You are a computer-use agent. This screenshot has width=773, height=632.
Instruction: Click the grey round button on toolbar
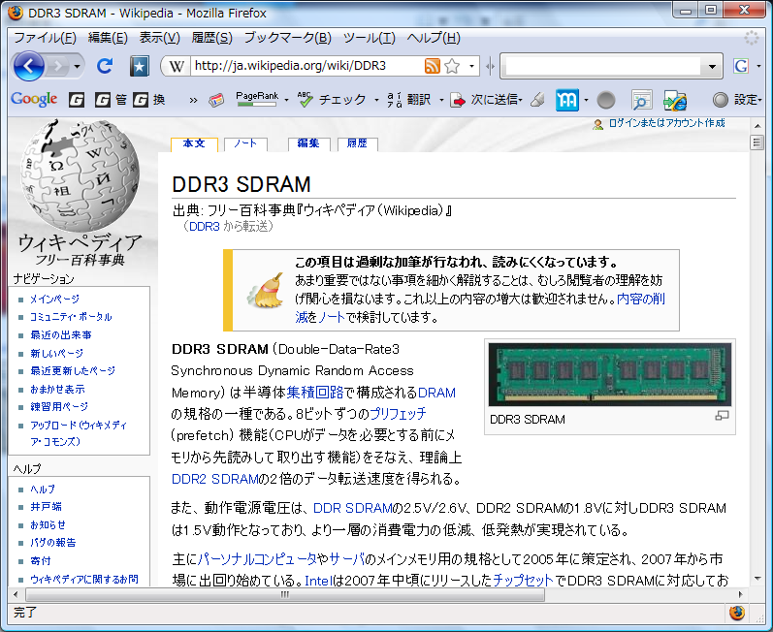pos(606,101)
